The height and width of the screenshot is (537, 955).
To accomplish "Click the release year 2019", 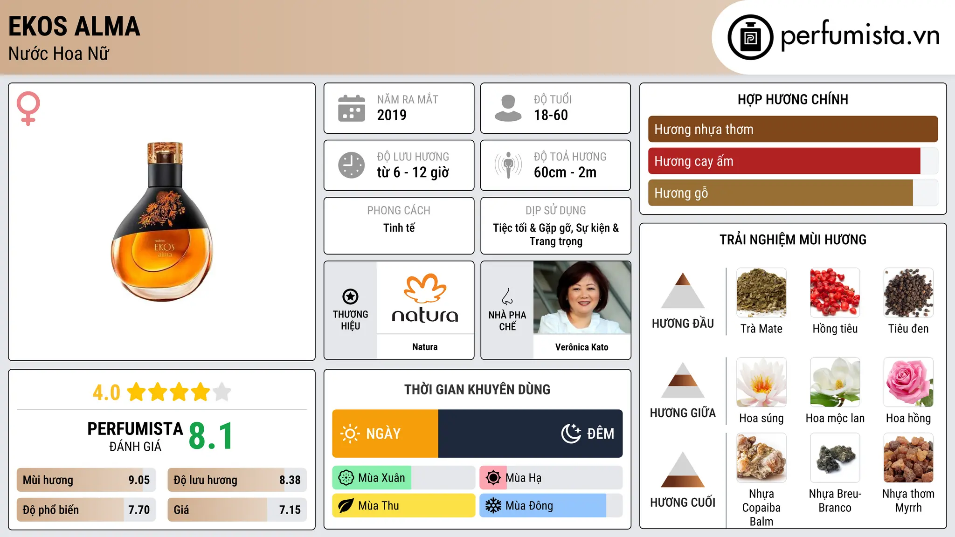I will click(392, 115).
